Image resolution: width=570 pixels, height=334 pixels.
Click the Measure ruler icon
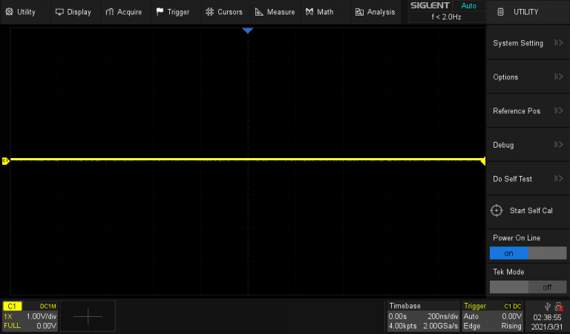coord(259,12)
